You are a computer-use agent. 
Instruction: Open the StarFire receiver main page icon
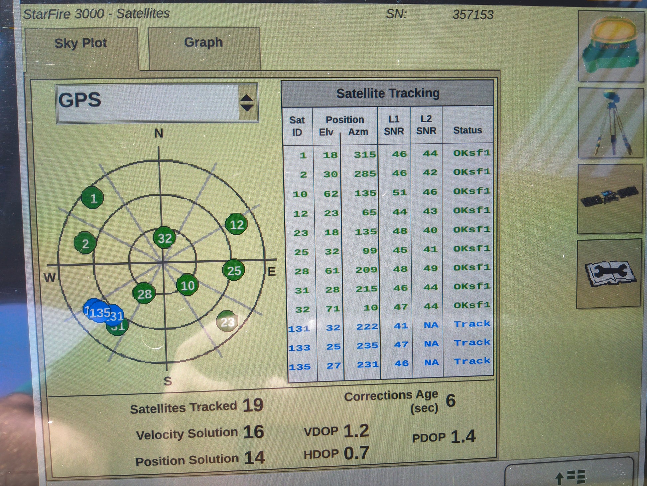tap(610, 46)
